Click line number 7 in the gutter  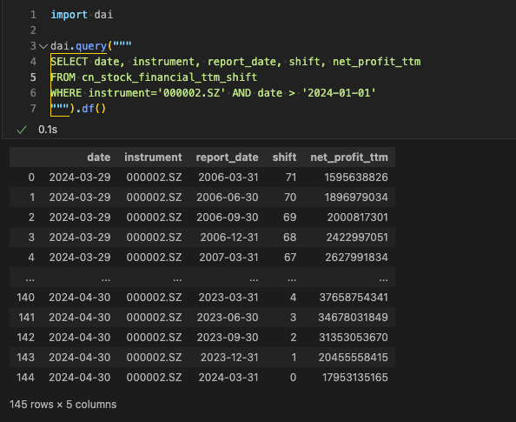point(33,109)
